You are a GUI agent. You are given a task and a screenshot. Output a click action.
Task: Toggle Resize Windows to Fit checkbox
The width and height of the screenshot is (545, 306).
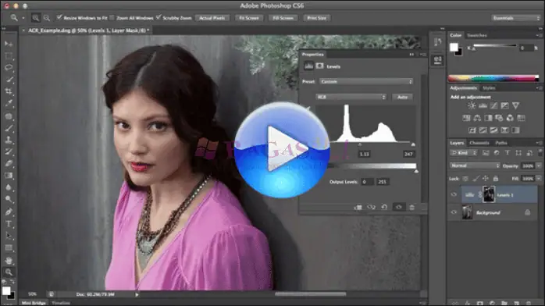pyautogui.click(x=59, y=17)
